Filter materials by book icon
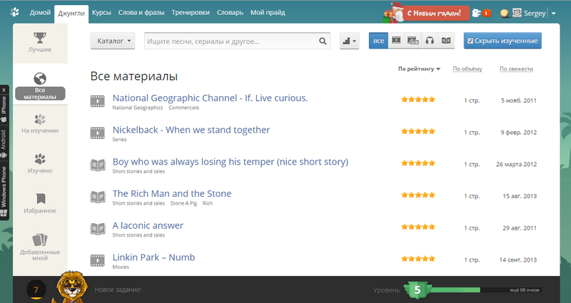 pos(446,41)
